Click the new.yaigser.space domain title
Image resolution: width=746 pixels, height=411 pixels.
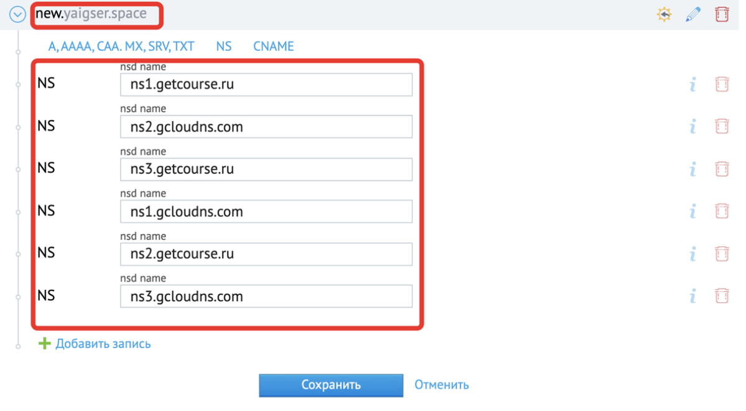click(x=91, y=13)
